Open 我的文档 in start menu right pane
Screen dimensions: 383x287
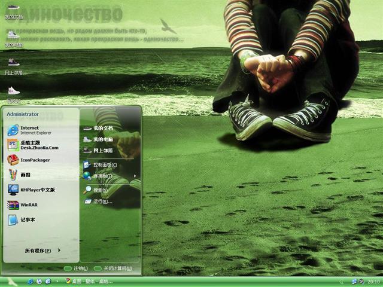coord(98,128)
